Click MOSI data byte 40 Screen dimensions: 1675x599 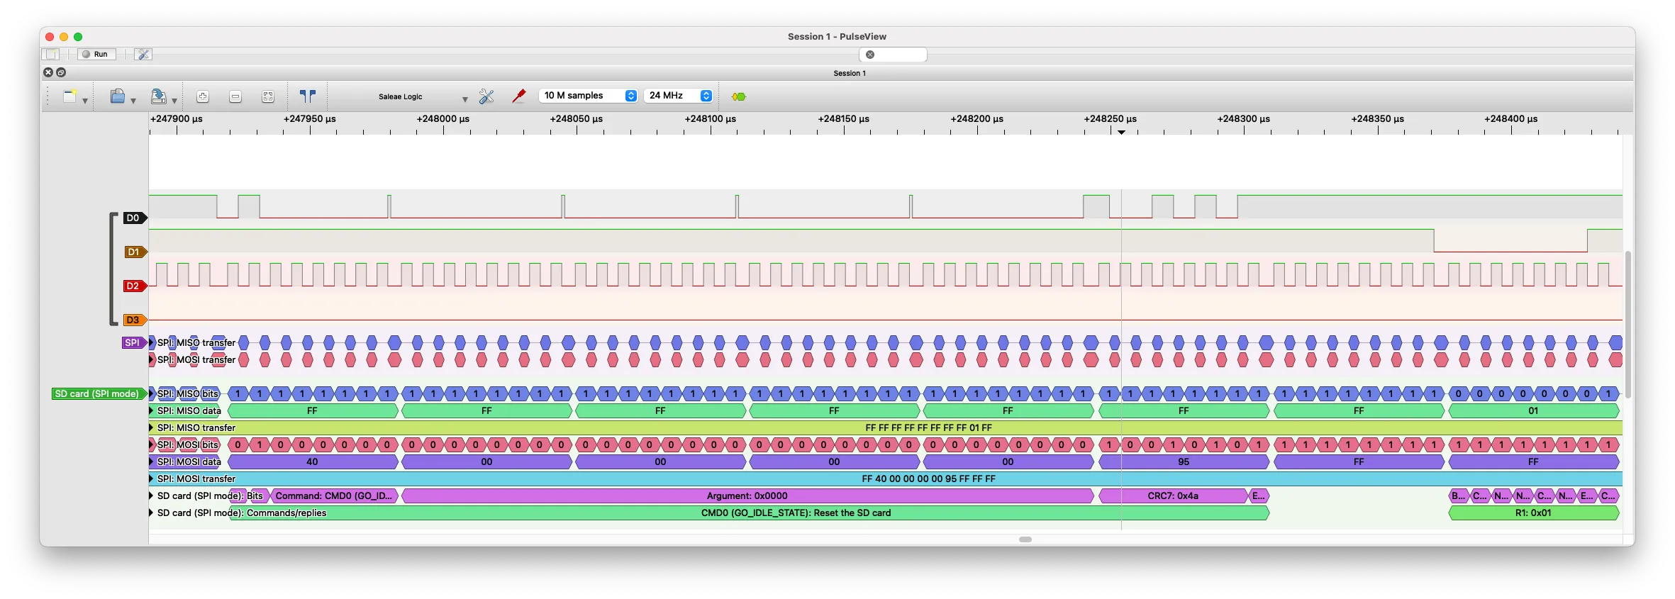click(x=312, y=461)
